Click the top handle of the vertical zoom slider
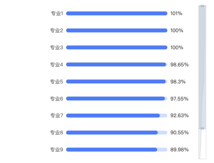This screenshot has height=163, width=214. click(202, 6)
